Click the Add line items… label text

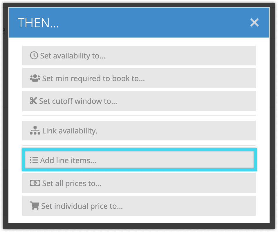click(68, 160)
